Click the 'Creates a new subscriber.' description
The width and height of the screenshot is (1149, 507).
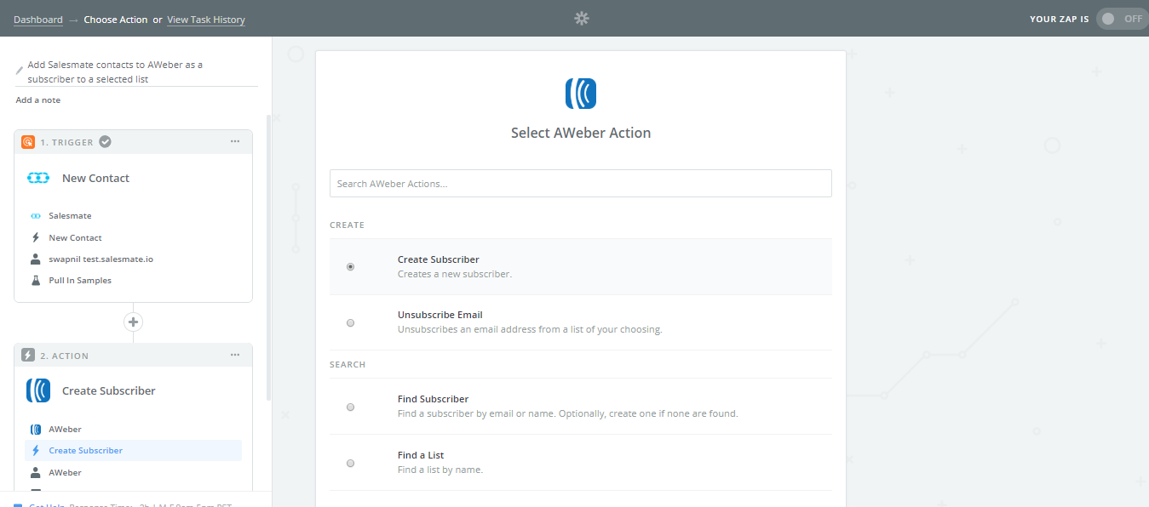[455, 274]
